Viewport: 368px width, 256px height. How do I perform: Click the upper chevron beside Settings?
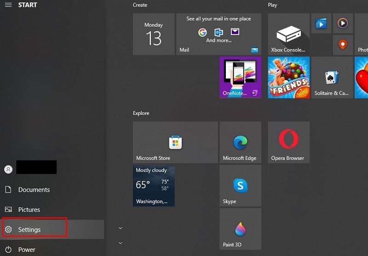click(x=121, y=228)
